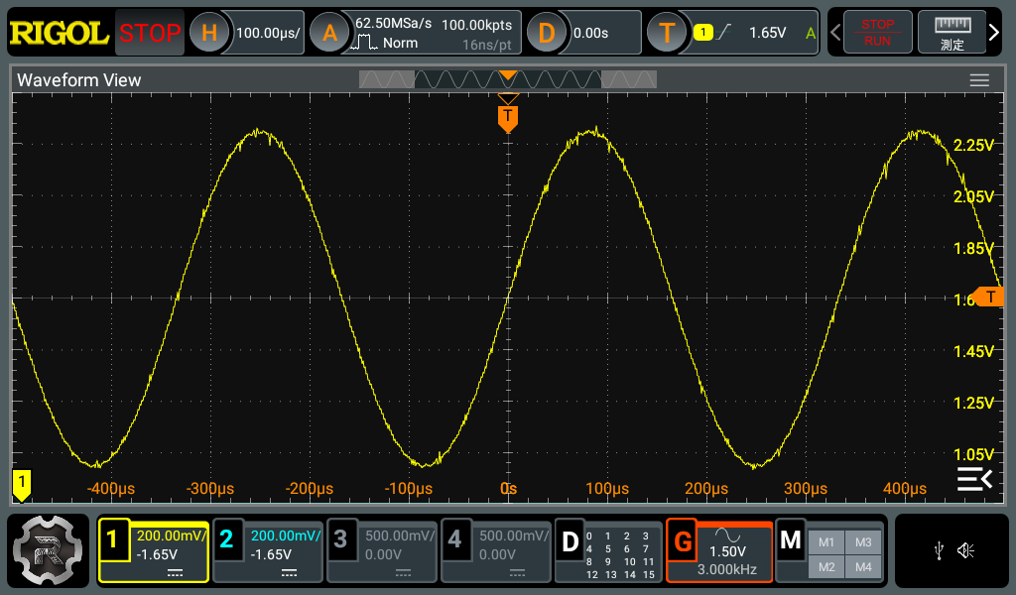This screenshot has width=1016, height=595.
Task: Click the right arrow in quick toolbar
Action: pyautogui.click(x=994, y=32)
